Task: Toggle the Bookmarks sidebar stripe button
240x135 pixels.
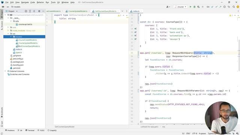Action: tap(2, 112)
